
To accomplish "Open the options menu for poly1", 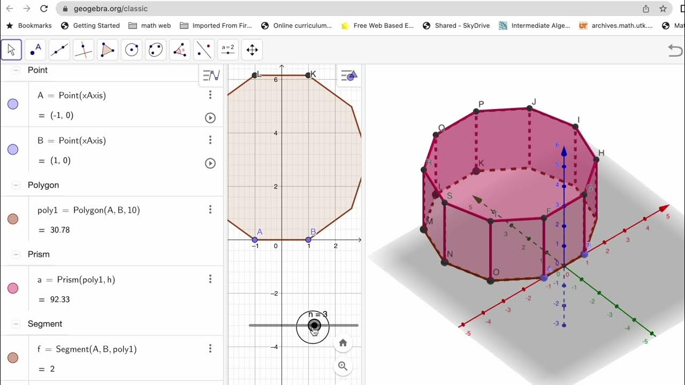I will [210, 210].
